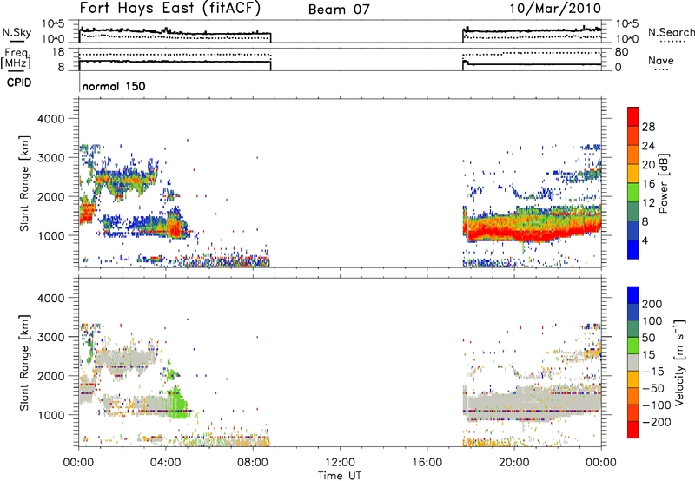Click the "-50" label on the Velocity colorbar
695x481 pixels.
coord(653,388)
